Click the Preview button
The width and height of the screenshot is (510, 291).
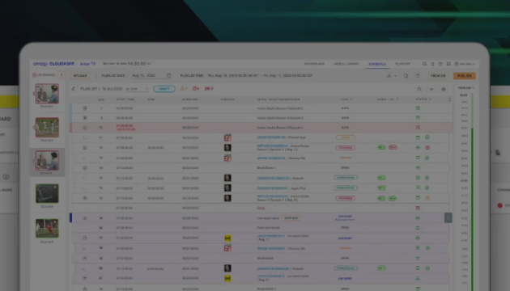(x=438, y=76)
